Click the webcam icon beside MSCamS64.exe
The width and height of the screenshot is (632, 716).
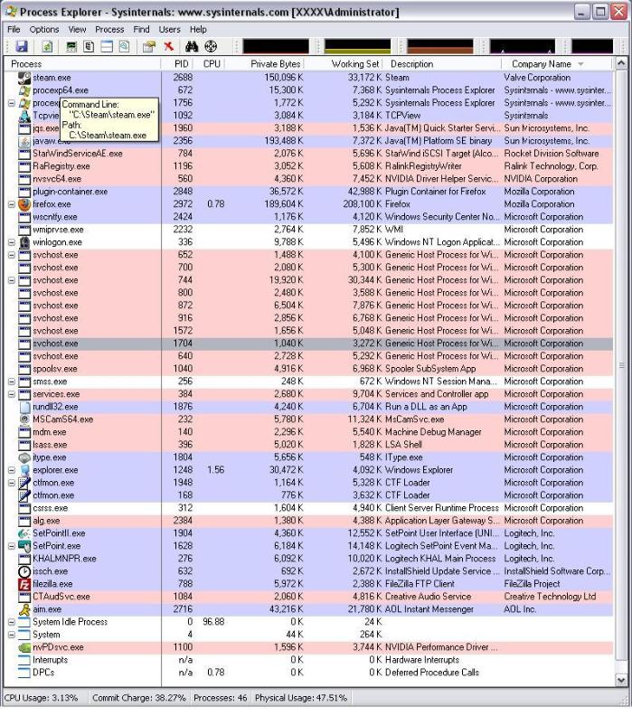(24, 419)
